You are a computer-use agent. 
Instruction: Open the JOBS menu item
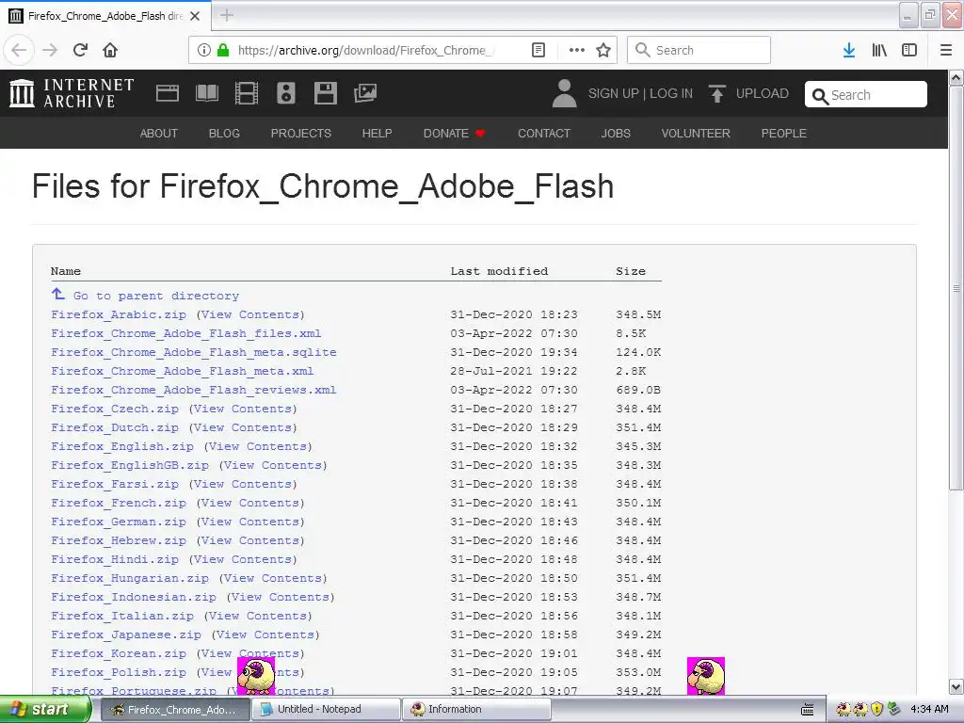616,133
